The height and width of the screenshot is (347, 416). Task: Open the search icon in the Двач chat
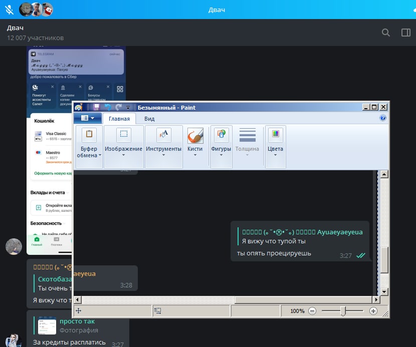pos(386,33)
